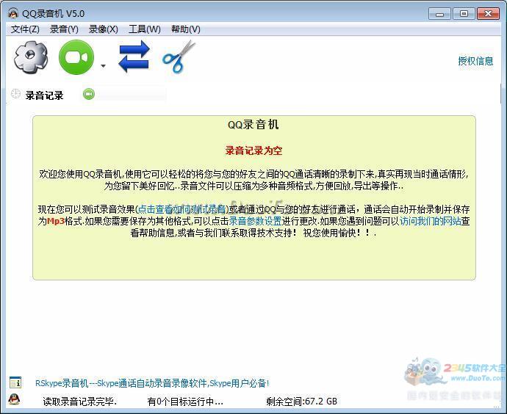The height and width of the screenshot is (414, 507).
Task: Click the 点击查看如何测试录音 link
Action: [182, 209]
